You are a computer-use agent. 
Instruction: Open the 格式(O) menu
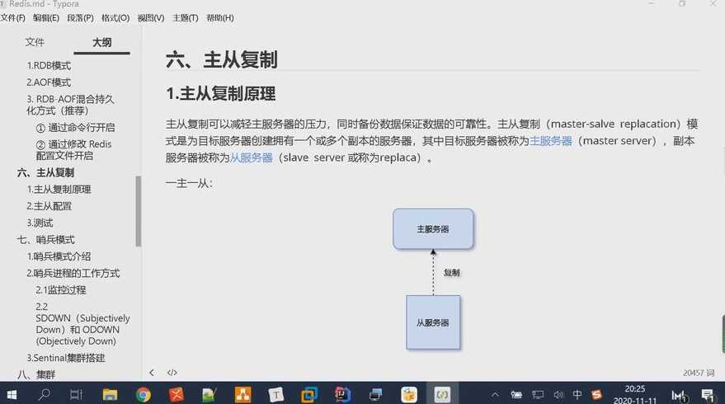pyautogui.click(x=115, y=18)
